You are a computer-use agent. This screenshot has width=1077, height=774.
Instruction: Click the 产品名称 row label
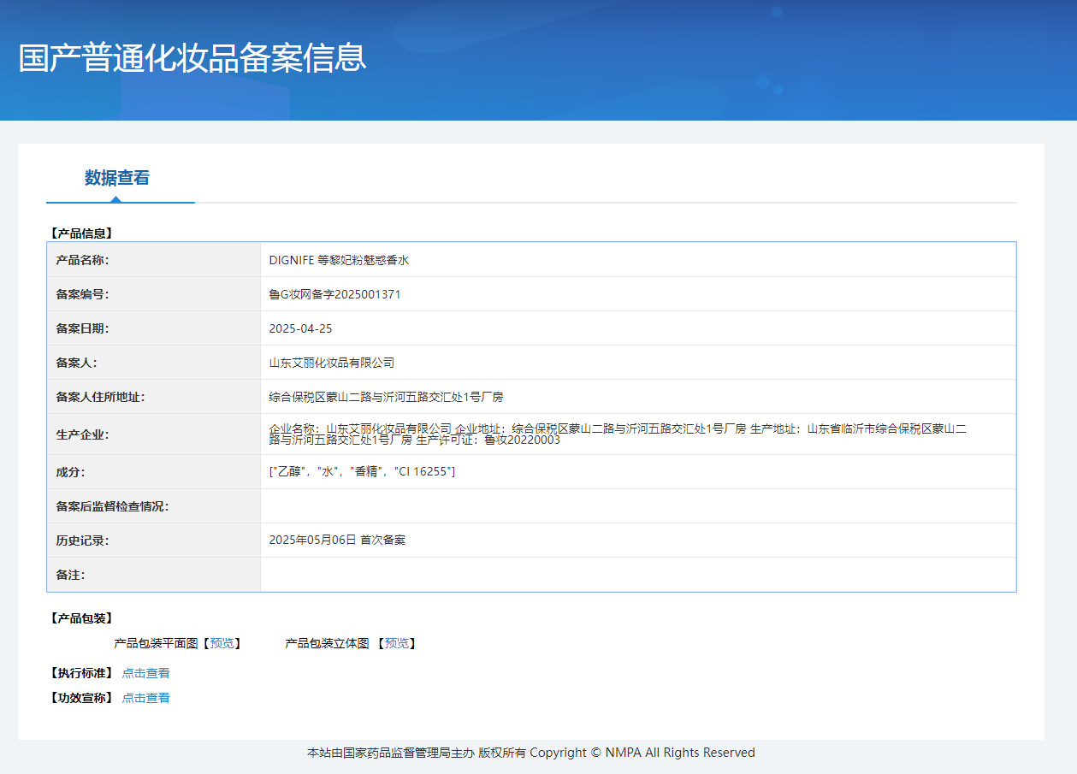[x=82, y=260]
